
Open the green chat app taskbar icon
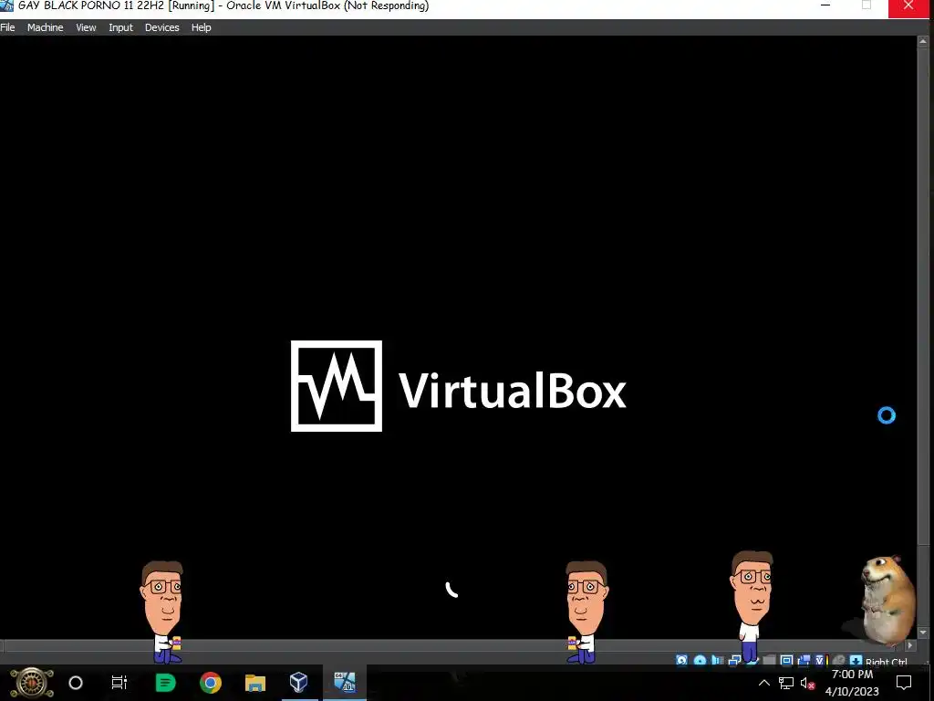(x=165, y=683)
